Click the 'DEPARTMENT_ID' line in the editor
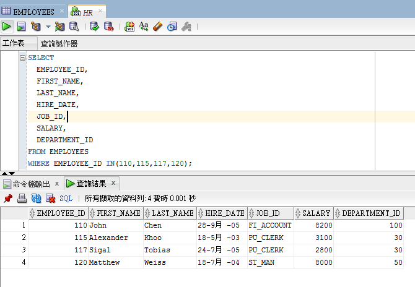 coord(65,140)
